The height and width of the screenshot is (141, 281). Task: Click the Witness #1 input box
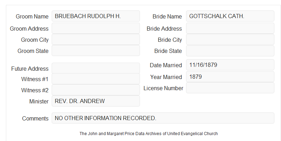[x=96, y=79]
